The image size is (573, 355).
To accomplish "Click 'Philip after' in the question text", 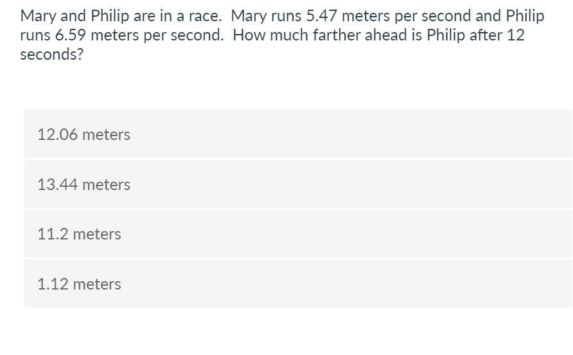I will click(464, 36).
